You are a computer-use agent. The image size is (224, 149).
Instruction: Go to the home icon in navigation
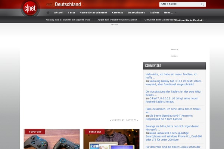48,13
